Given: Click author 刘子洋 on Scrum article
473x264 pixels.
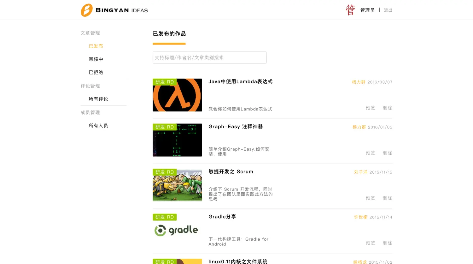Looking at the screenshot, I should [x=361, y=172].
